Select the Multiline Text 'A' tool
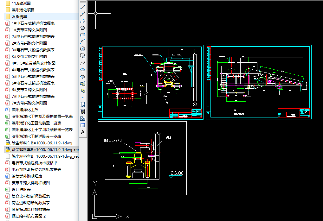 point(83,132)
